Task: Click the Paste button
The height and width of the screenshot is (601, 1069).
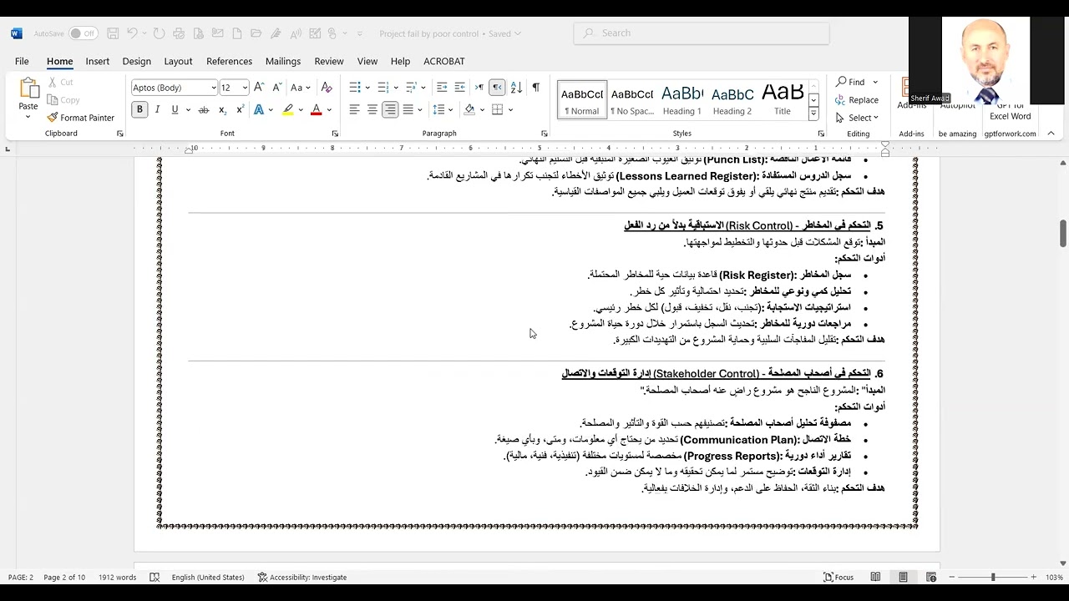Action: click(x=28, y=98)
